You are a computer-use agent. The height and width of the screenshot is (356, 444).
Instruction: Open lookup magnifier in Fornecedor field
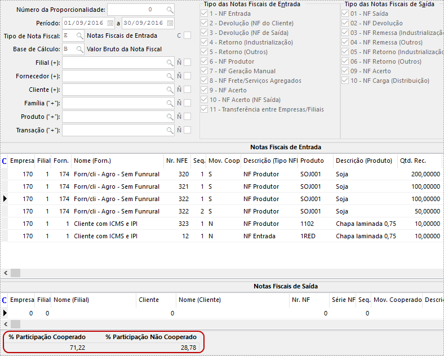pos(170,77)
